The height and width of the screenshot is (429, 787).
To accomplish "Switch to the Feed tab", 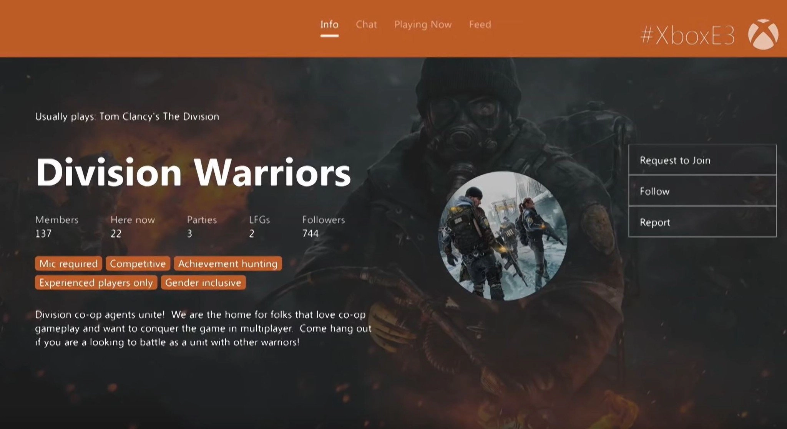I will click(480, 25).
